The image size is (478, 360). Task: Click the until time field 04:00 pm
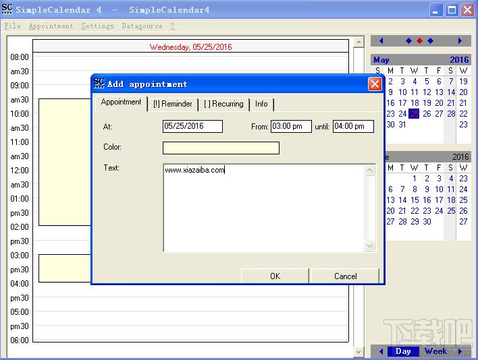pyautogui.click(x=353, y=126)
